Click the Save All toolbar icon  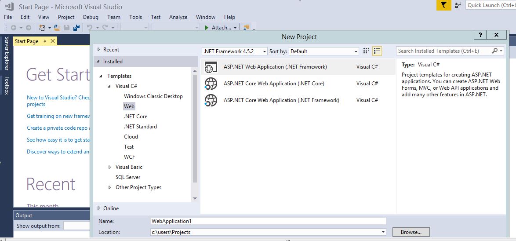tap(76, 28)
